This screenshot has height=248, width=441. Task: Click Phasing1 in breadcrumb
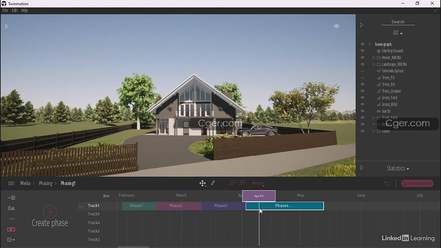coord(68,183)
